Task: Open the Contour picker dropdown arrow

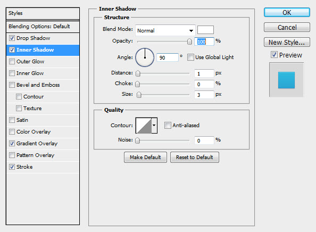Action: pyautogui.click(x=154, y=126)
